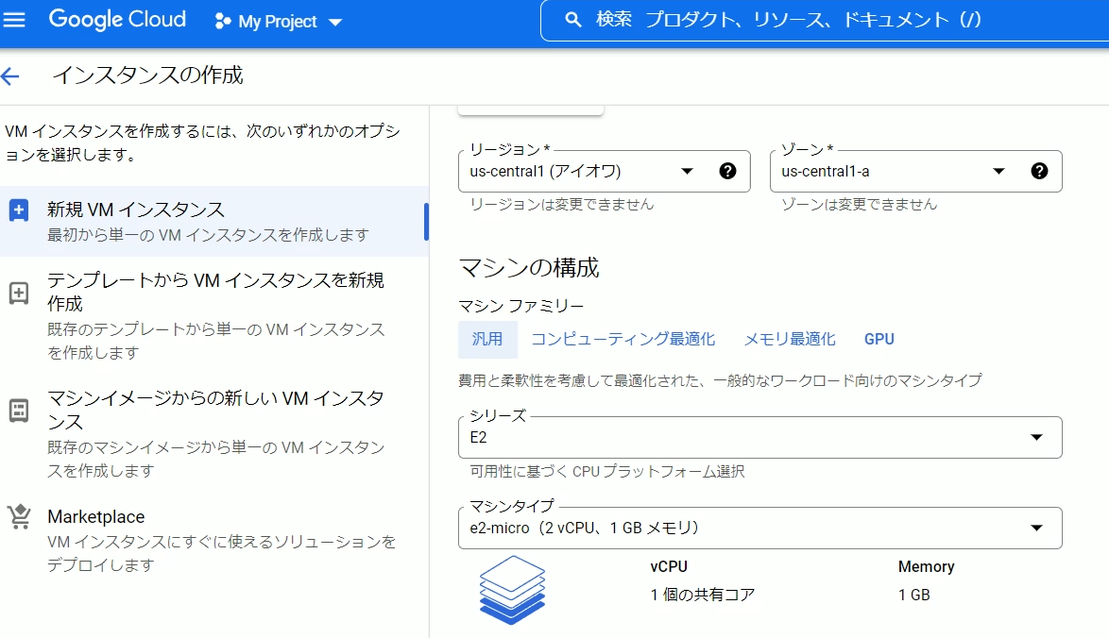1109x638 pixels.
Task: Open the My Project project selector
Action: click(x=278, y=20)
